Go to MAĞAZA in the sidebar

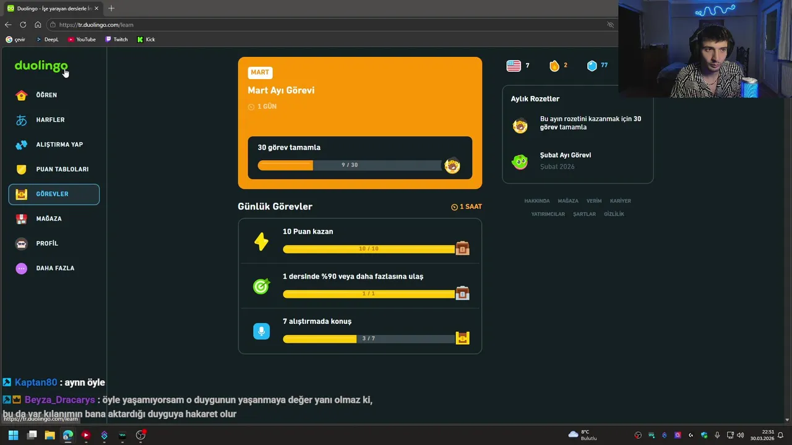pyautogui.click(x=54, y=219)
